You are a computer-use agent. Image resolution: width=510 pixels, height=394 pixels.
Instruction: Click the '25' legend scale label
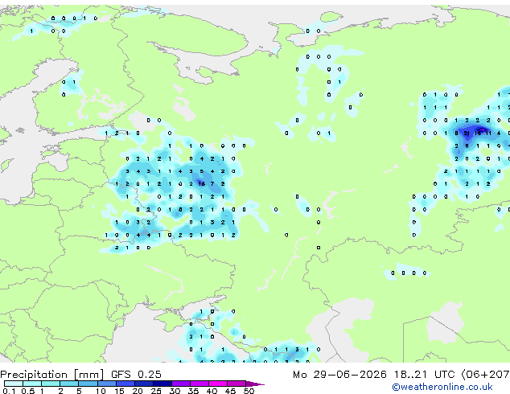pos(156,391)
